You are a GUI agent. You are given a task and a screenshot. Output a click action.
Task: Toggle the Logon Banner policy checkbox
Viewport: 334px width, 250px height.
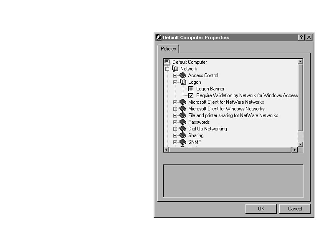coord(191,89)
